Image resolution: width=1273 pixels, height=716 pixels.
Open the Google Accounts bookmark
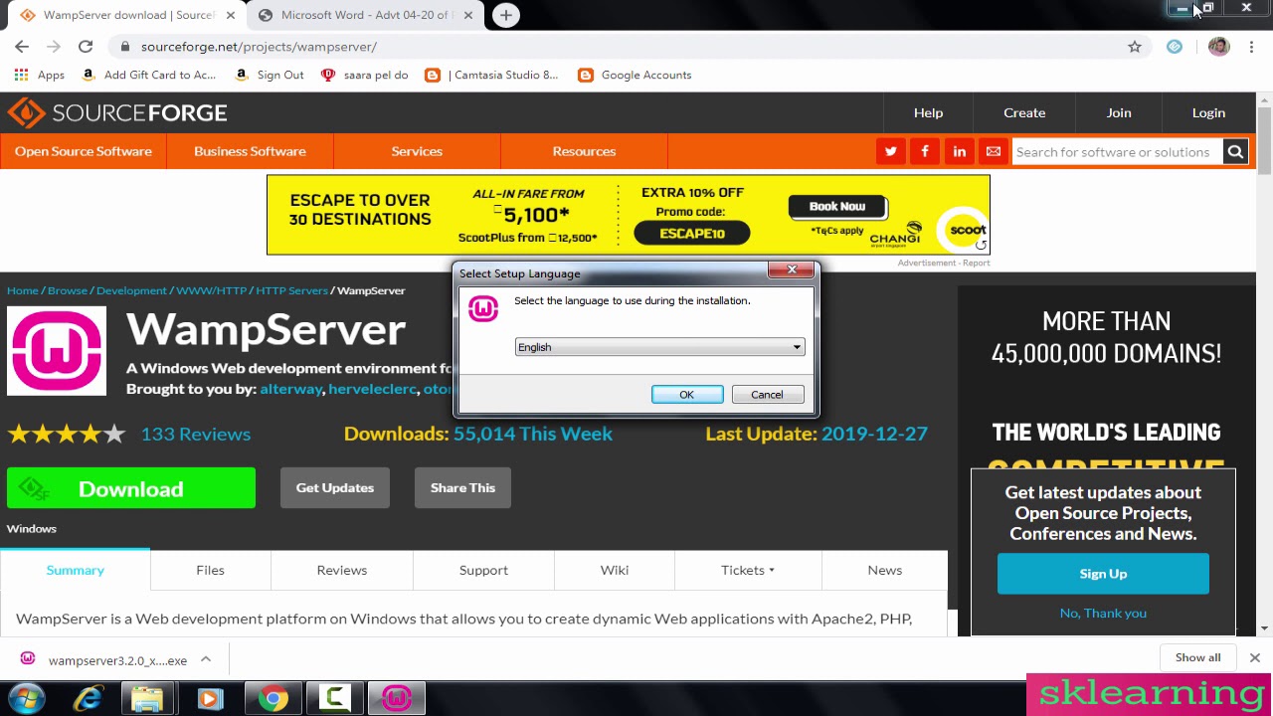635,75
